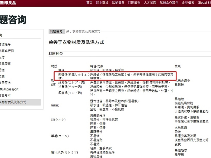
Task: Open 售后服务 in the sidebar
Action: click(x=5, y=83)
